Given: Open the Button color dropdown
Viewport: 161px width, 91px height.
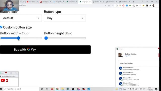Looking at the screenshot, I should pos(21,18).
